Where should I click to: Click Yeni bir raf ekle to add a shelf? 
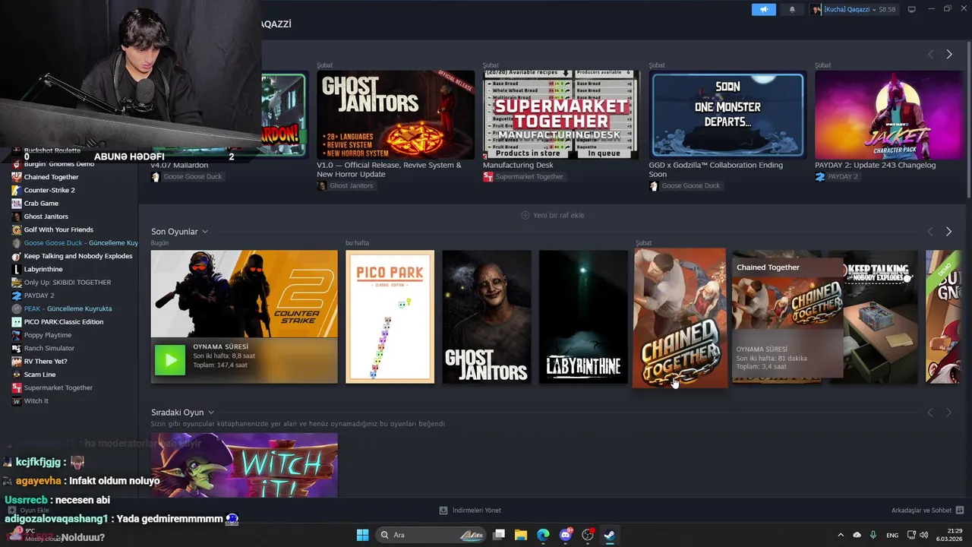552,215
